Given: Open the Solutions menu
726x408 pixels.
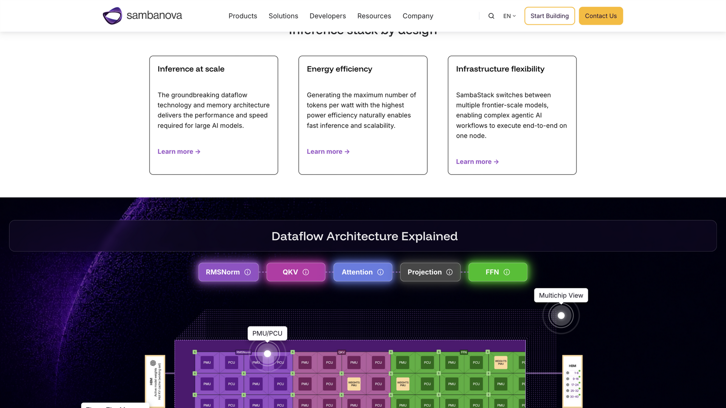Looking at the screenshot, I should pos(283,16).
